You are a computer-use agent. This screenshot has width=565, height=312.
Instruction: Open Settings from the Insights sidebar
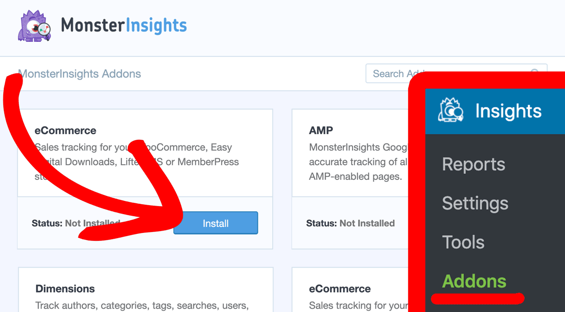pos(475,203)
